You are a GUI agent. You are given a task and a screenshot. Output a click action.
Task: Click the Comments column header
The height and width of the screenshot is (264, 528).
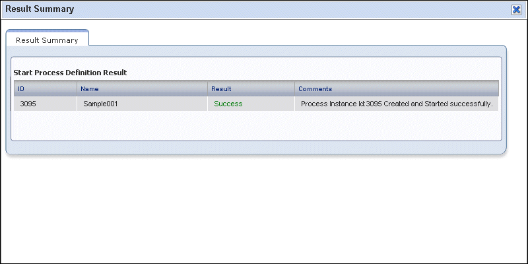point(397,89)
